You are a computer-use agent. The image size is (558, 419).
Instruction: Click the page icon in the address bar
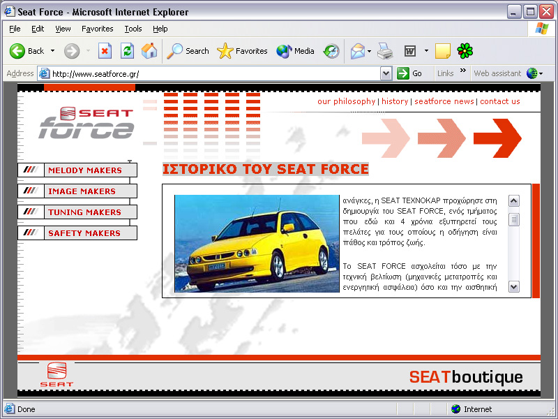[x=44, y=73]
